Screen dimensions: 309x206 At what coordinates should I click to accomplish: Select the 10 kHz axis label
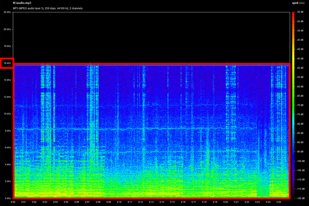coord(7,114)
